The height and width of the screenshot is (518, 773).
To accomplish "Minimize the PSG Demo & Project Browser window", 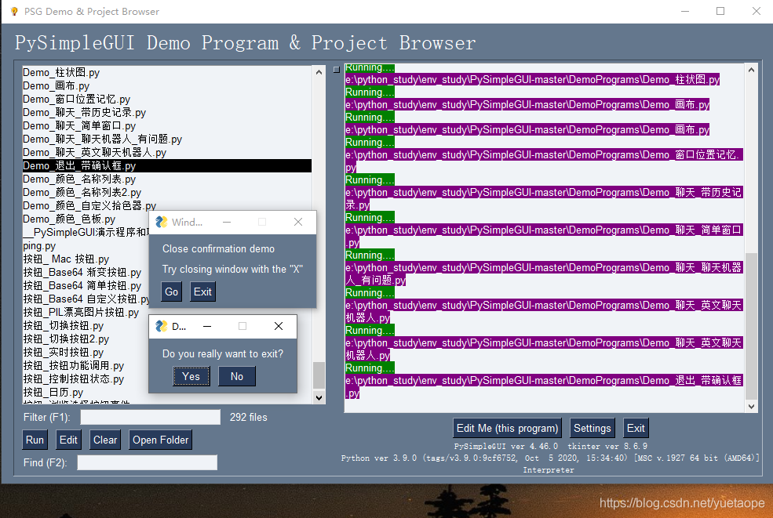I will (x=685, y=11).
